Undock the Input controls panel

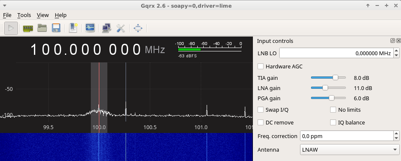(393, 40)
